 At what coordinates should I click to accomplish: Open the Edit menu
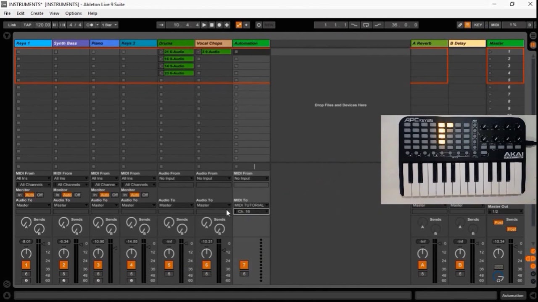point(21,13)
